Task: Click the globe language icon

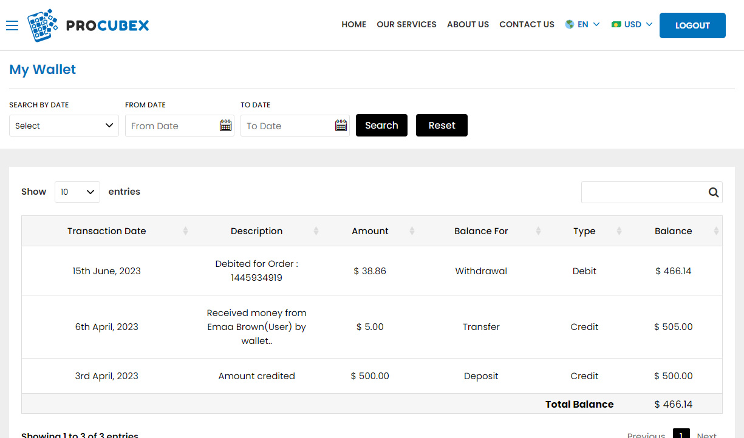Action: [x=570, y=24]
